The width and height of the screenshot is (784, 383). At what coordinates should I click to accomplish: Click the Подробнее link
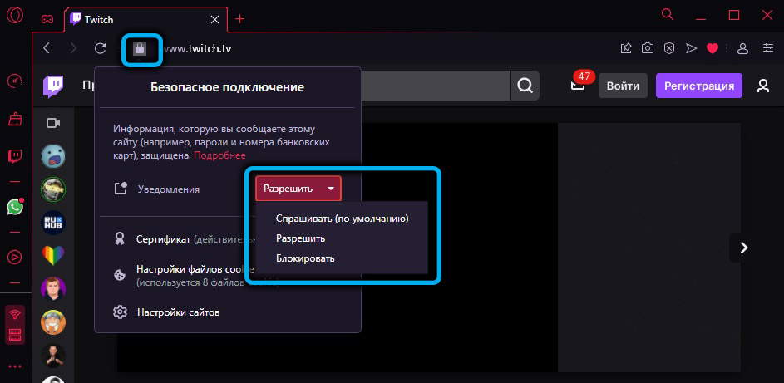tap(220, 155)
